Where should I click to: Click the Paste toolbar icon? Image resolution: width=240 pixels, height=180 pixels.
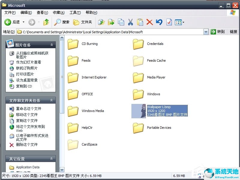click(x=139, y=22)
